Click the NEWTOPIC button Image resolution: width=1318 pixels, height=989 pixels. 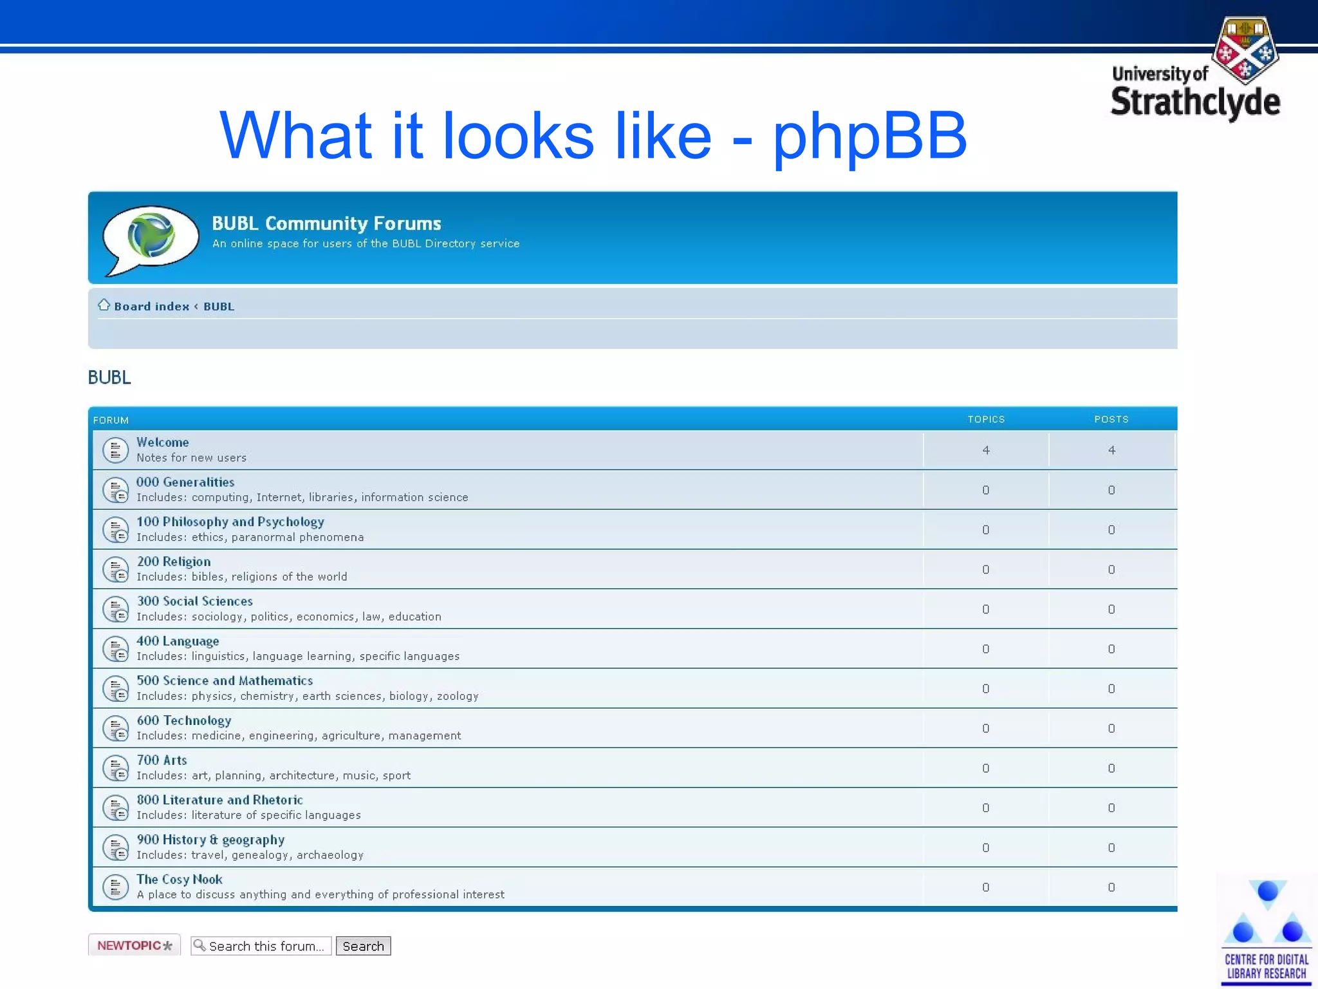(135, 945)
